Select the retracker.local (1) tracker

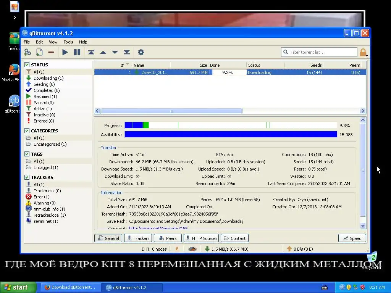click(50, 215)
